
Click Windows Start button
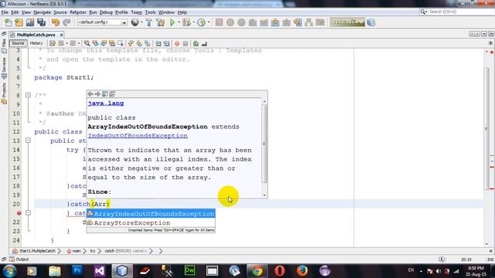(x=9, y=271)
